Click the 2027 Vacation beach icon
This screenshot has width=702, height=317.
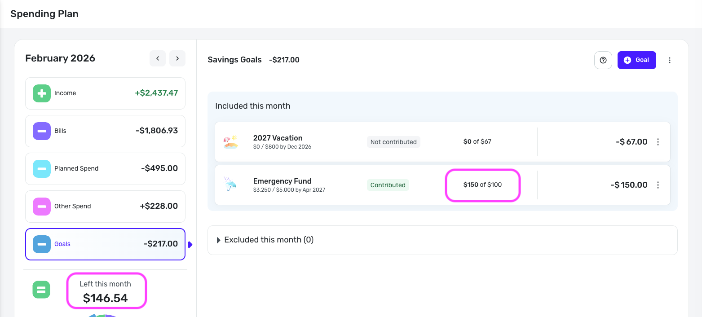tap(230, 142)
